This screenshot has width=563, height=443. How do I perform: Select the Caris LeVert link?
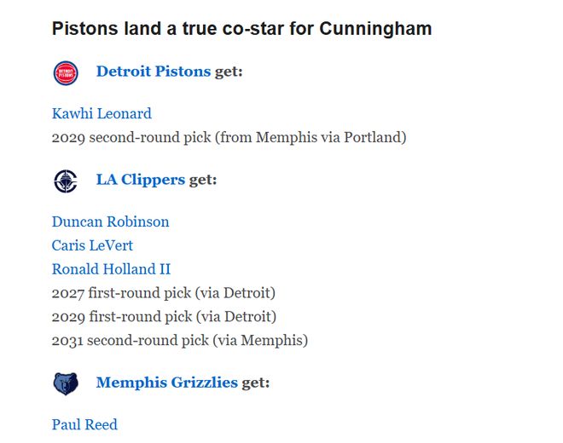click(92, 246)
